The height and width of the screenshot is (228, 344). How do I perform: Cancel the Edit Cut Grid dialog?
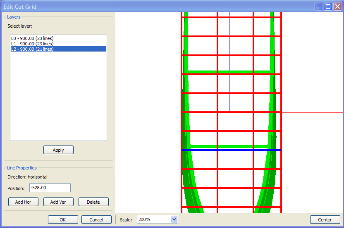coord(96,220)
